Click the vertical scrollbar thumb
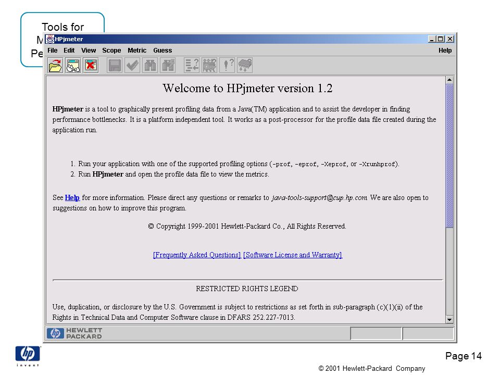 click(449, 156)
